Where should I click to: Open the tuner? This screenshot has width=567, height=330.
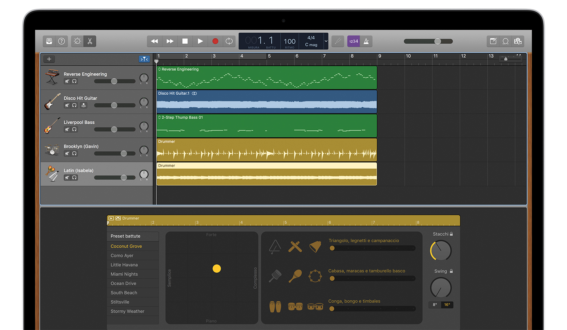coord(338,41)
